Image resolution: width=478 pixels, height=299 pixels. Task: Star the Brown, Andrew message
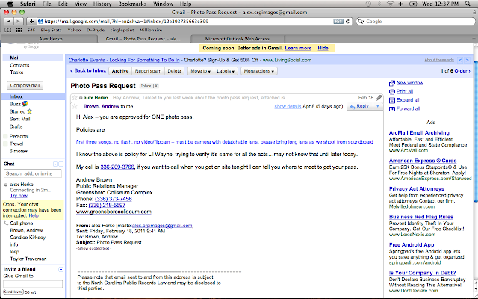75,106
